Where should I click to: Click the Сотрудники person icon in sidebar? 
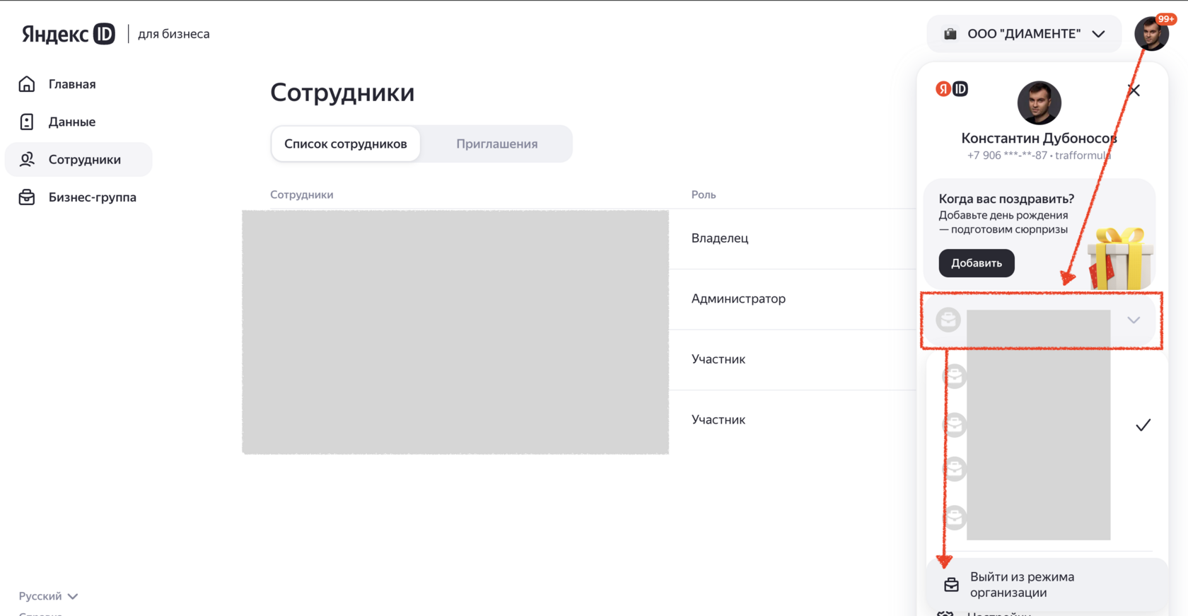[27, 159]
